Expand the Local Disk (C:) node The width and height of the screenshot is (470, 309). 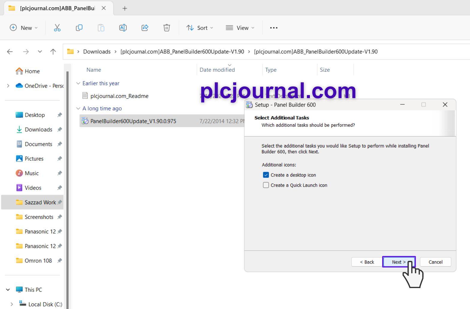click(12, 304)
